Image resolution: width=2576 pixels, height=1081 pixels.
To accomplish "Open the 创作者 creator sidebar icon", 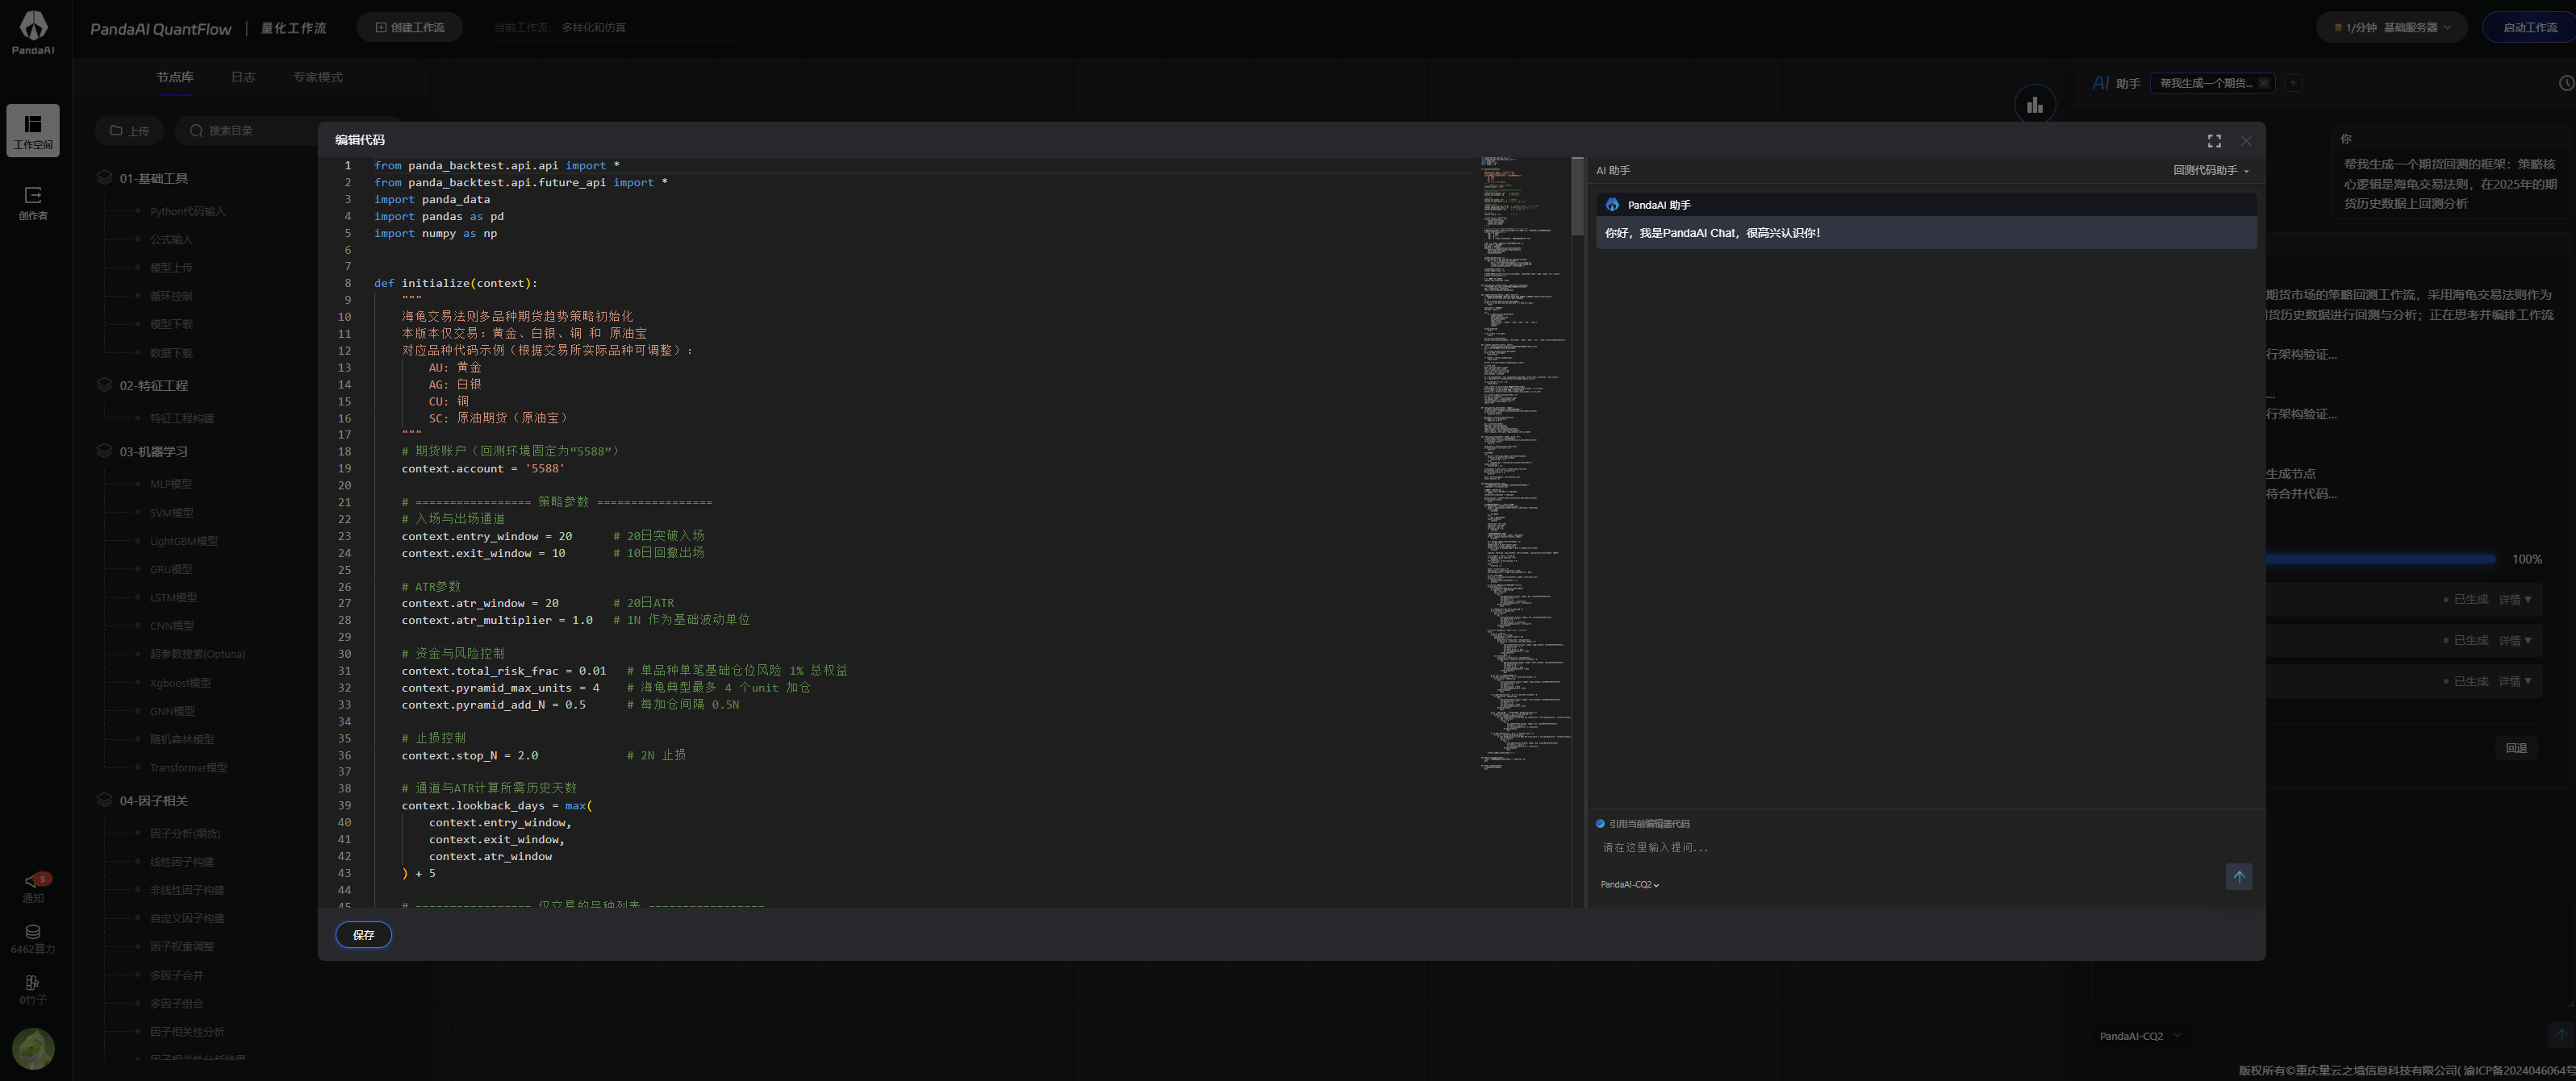I will [x=33, y=202].
